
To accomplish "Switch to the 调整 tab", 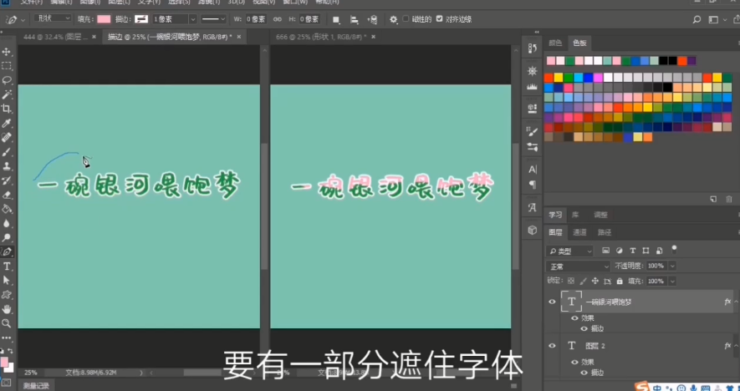I will (x=600, y=215).
